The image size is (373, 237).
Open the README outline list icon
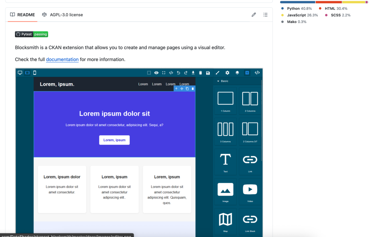click(266, 15)
